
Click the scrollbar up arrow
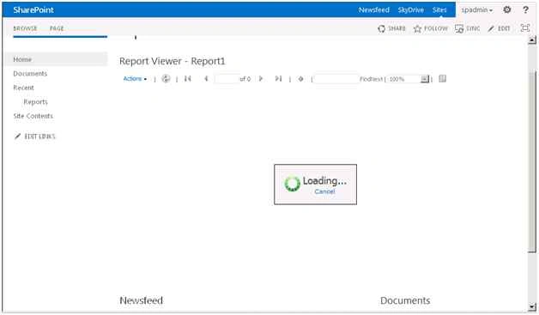point(532,40)
